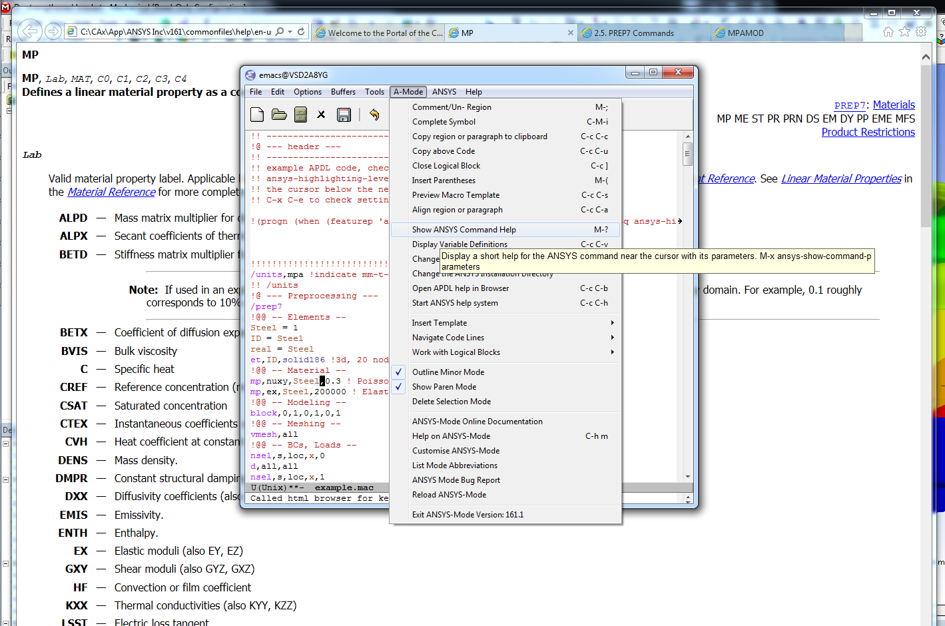The width and height of the screenshot is (945, 626).
Task: Open IE favorites star icon
Action: click(x=904, y=31)
